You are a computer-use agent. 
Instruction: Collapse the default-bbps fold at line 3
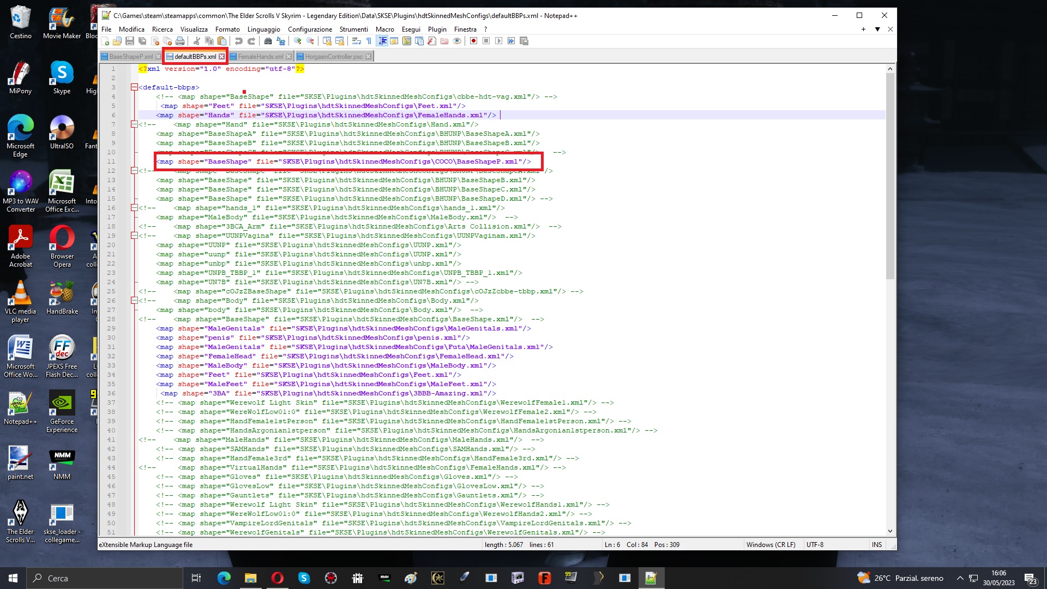(134, 87)
